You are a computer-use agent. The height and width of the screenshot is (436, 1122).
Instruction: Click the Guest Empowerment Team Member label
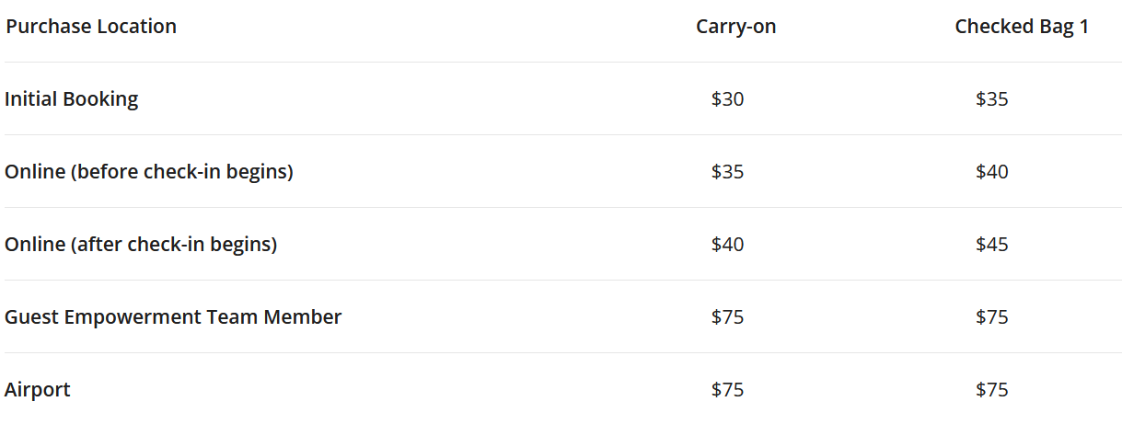[173, 317]
